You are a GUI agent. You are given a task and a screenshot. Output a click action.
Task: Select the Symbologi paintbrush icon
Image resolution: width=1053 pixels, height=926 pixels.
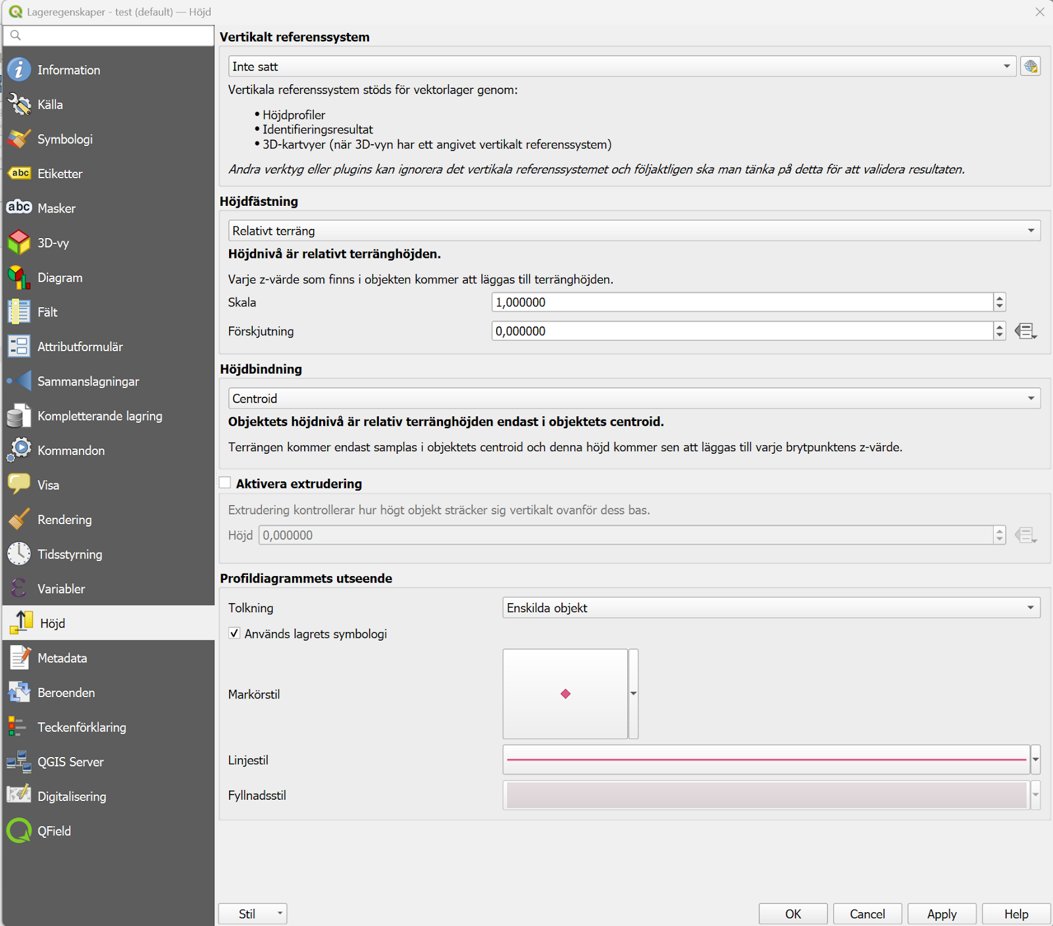pyautogui.click(x=19, y=139)
